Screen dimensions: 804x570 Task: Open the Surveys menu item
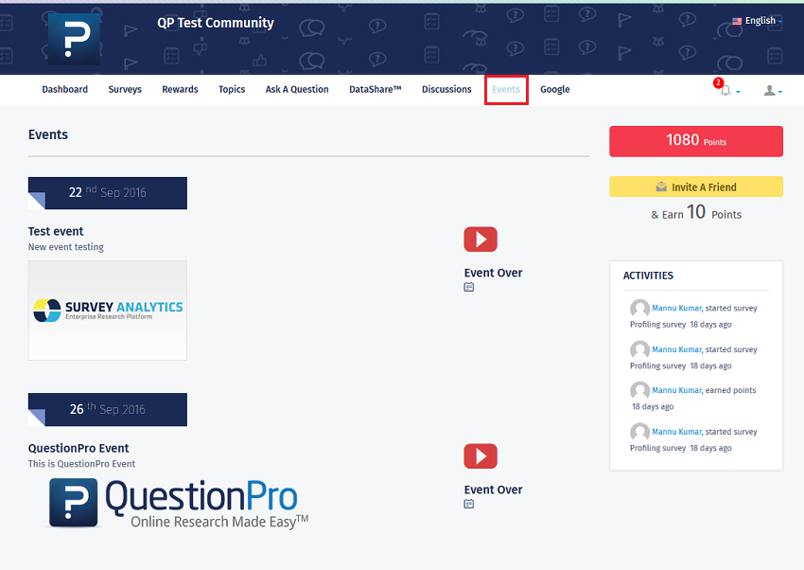point(125,90)
